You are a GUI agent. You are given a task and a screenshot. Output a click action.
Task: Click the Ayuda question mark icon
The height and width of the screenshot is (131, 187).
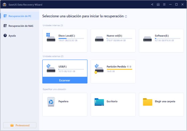pyautogui.click(x=5, y=36)
